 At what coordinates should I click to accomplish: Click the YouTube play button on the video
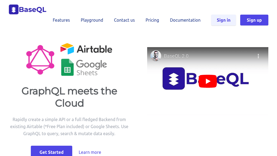[x=207, y=81]
